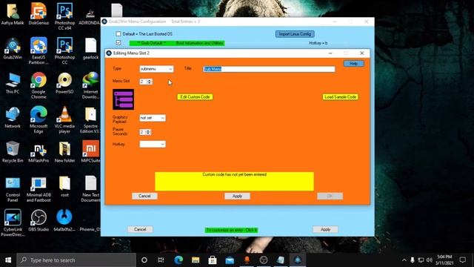Click the Windows Start button
Viewport: 474px width, 267px height.
pyautogui.click(x=8, y=260)
